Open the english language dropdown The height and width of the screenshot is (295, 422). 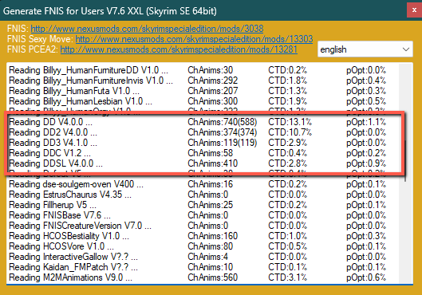coord(365,49)
